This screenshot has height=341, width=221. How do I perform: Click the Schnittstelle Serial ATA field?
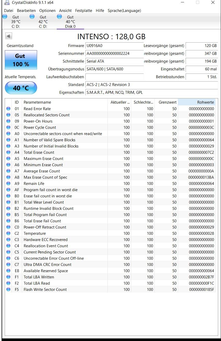pyautogui.click(x=115, y=61)
